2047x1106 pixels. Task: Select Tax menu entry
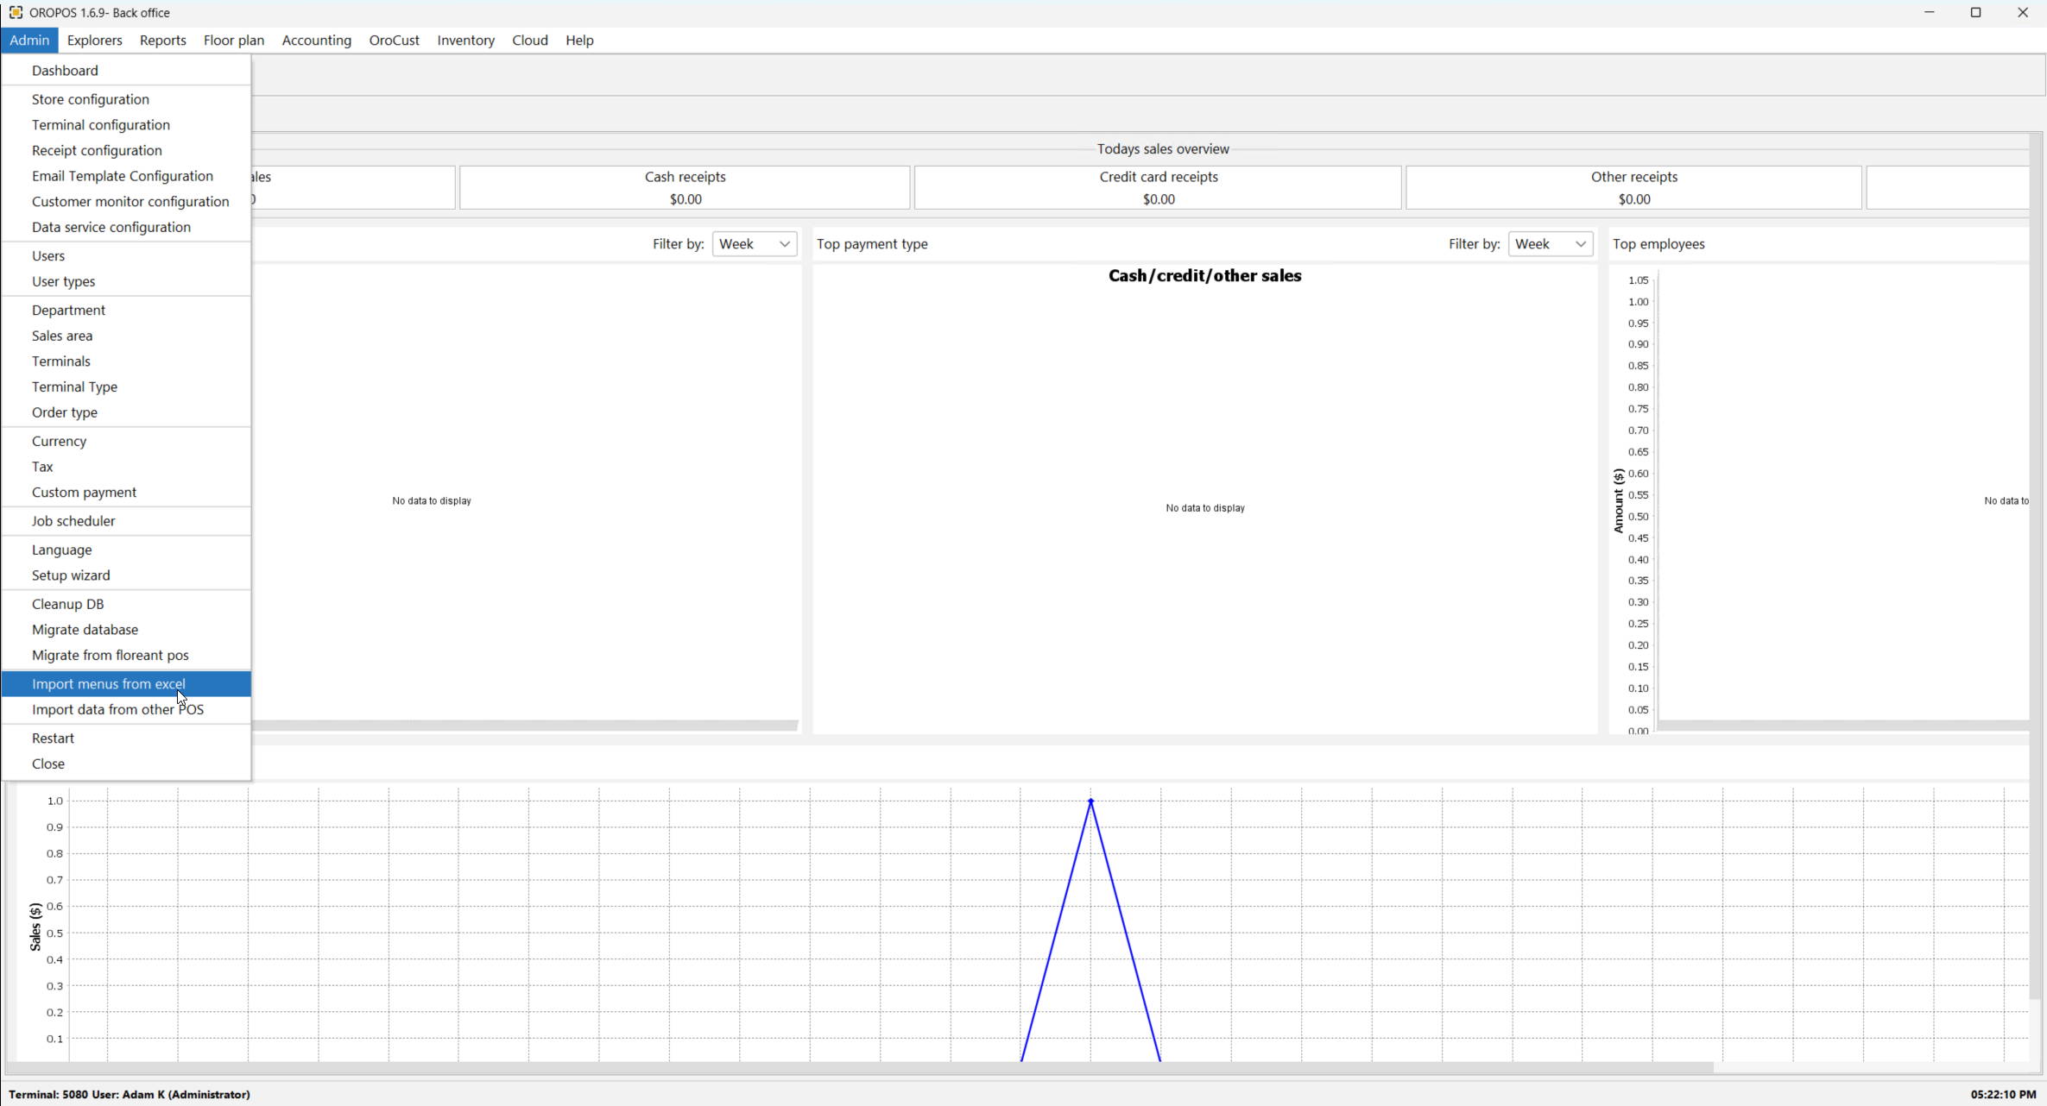pyautogui.click(x=126, y=467)
